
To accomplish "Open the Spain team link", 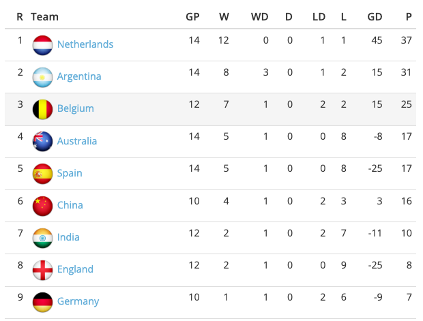I will (x=70, y=173).
